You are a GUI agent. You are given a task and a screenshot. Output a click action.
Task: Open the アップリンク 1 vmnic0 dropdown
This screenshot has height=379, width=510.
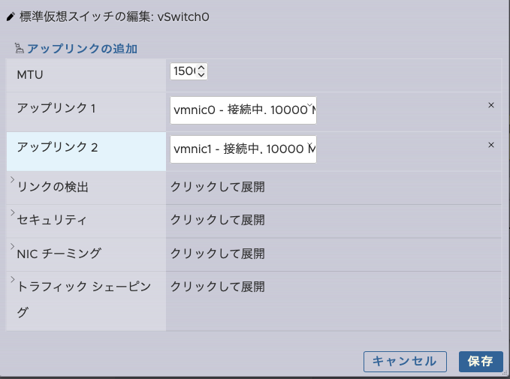click(x=243, y=110)
